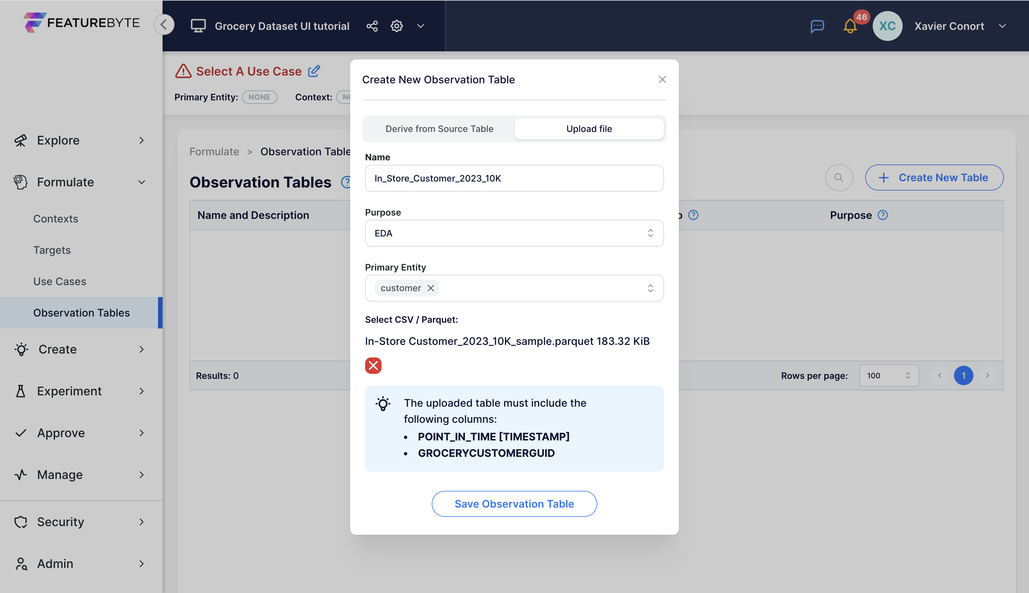The height and width of the screenshot is (593, 1029).
Task: Open the Contexts page
Action: coord(56,219)
